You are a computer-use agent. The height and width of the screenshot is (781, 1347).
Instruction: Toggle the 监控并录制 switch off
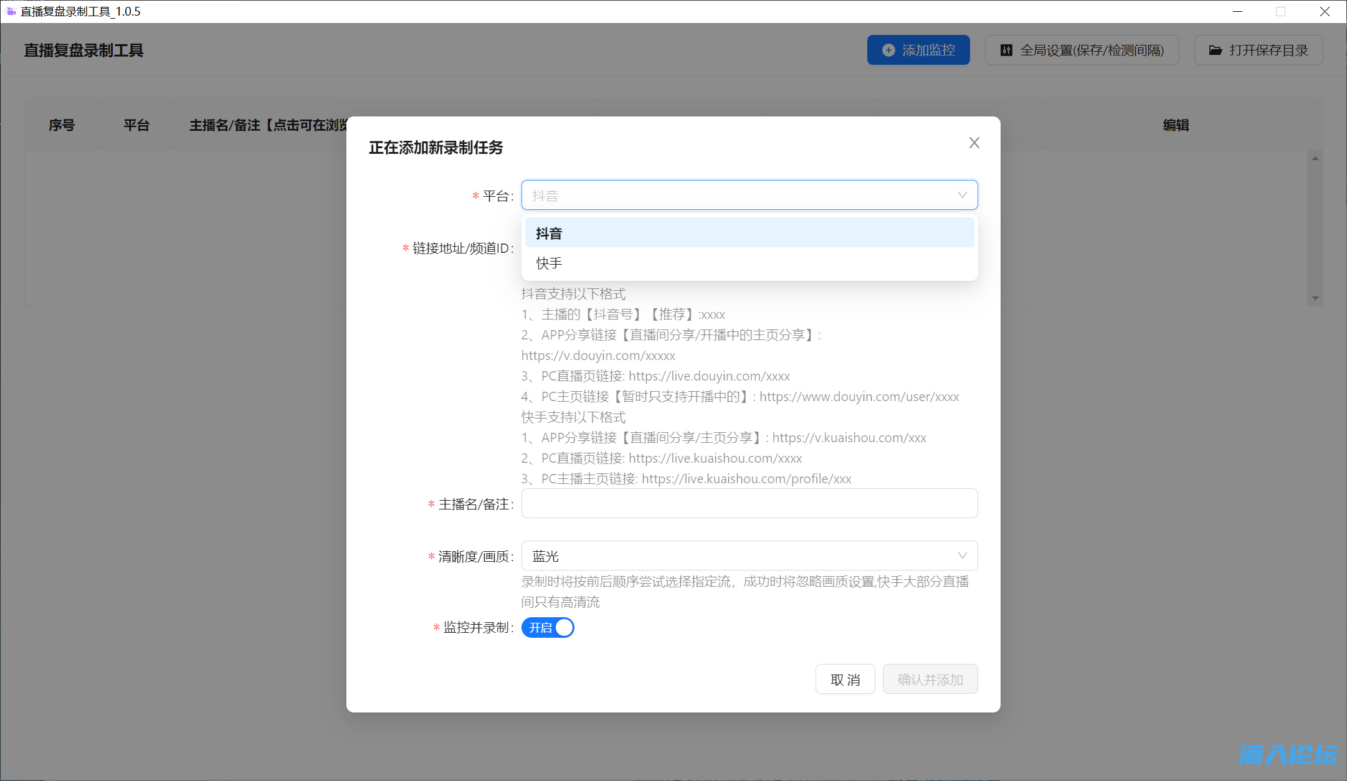click(x=548, y=628)
